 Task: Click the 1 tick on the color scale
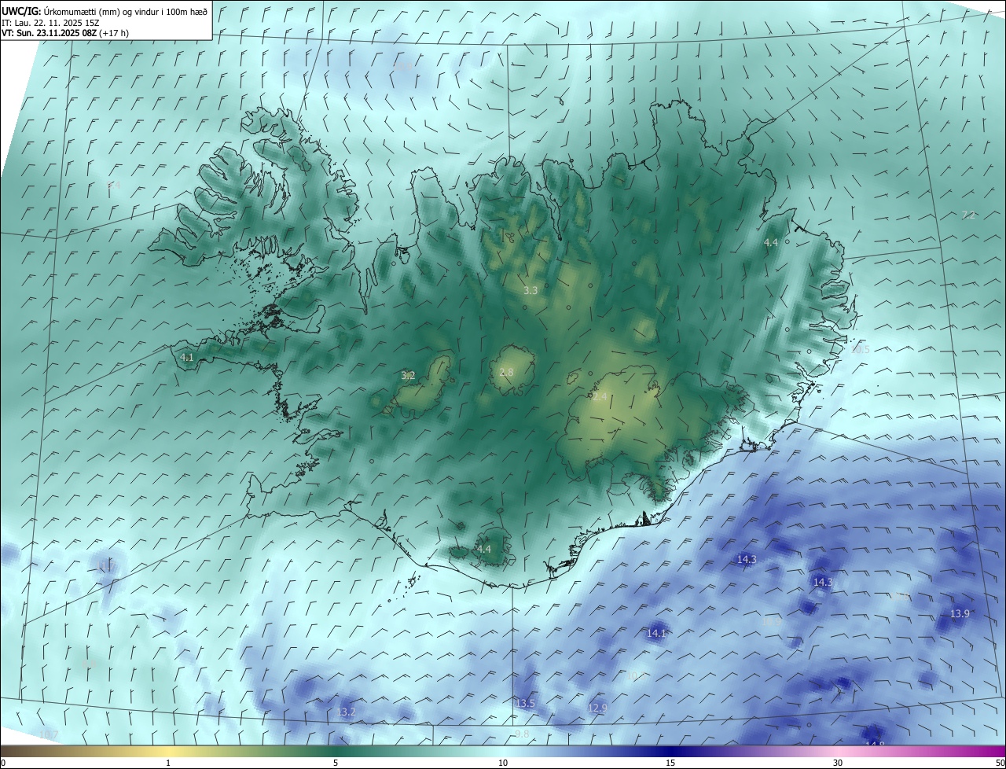pos(168,763)
